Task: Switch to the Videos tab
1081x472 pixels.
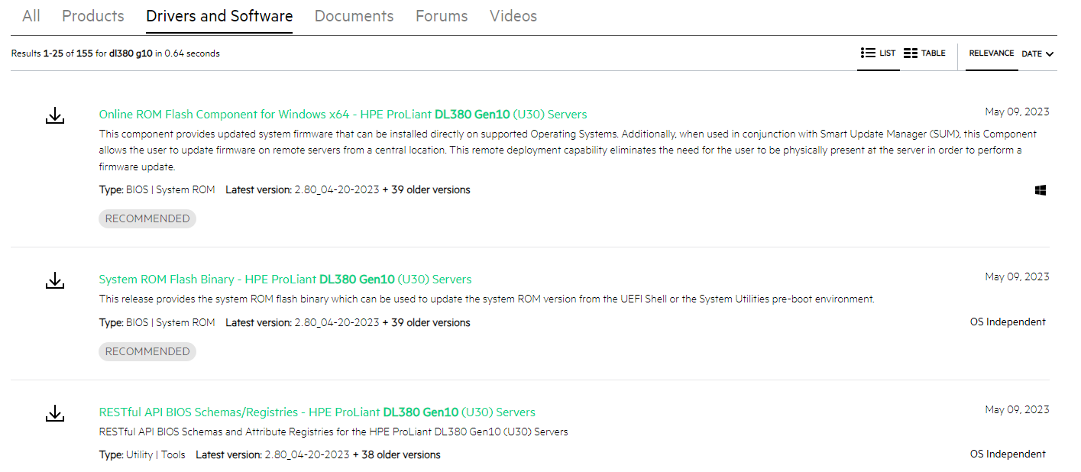Action: tap(513, 16)
